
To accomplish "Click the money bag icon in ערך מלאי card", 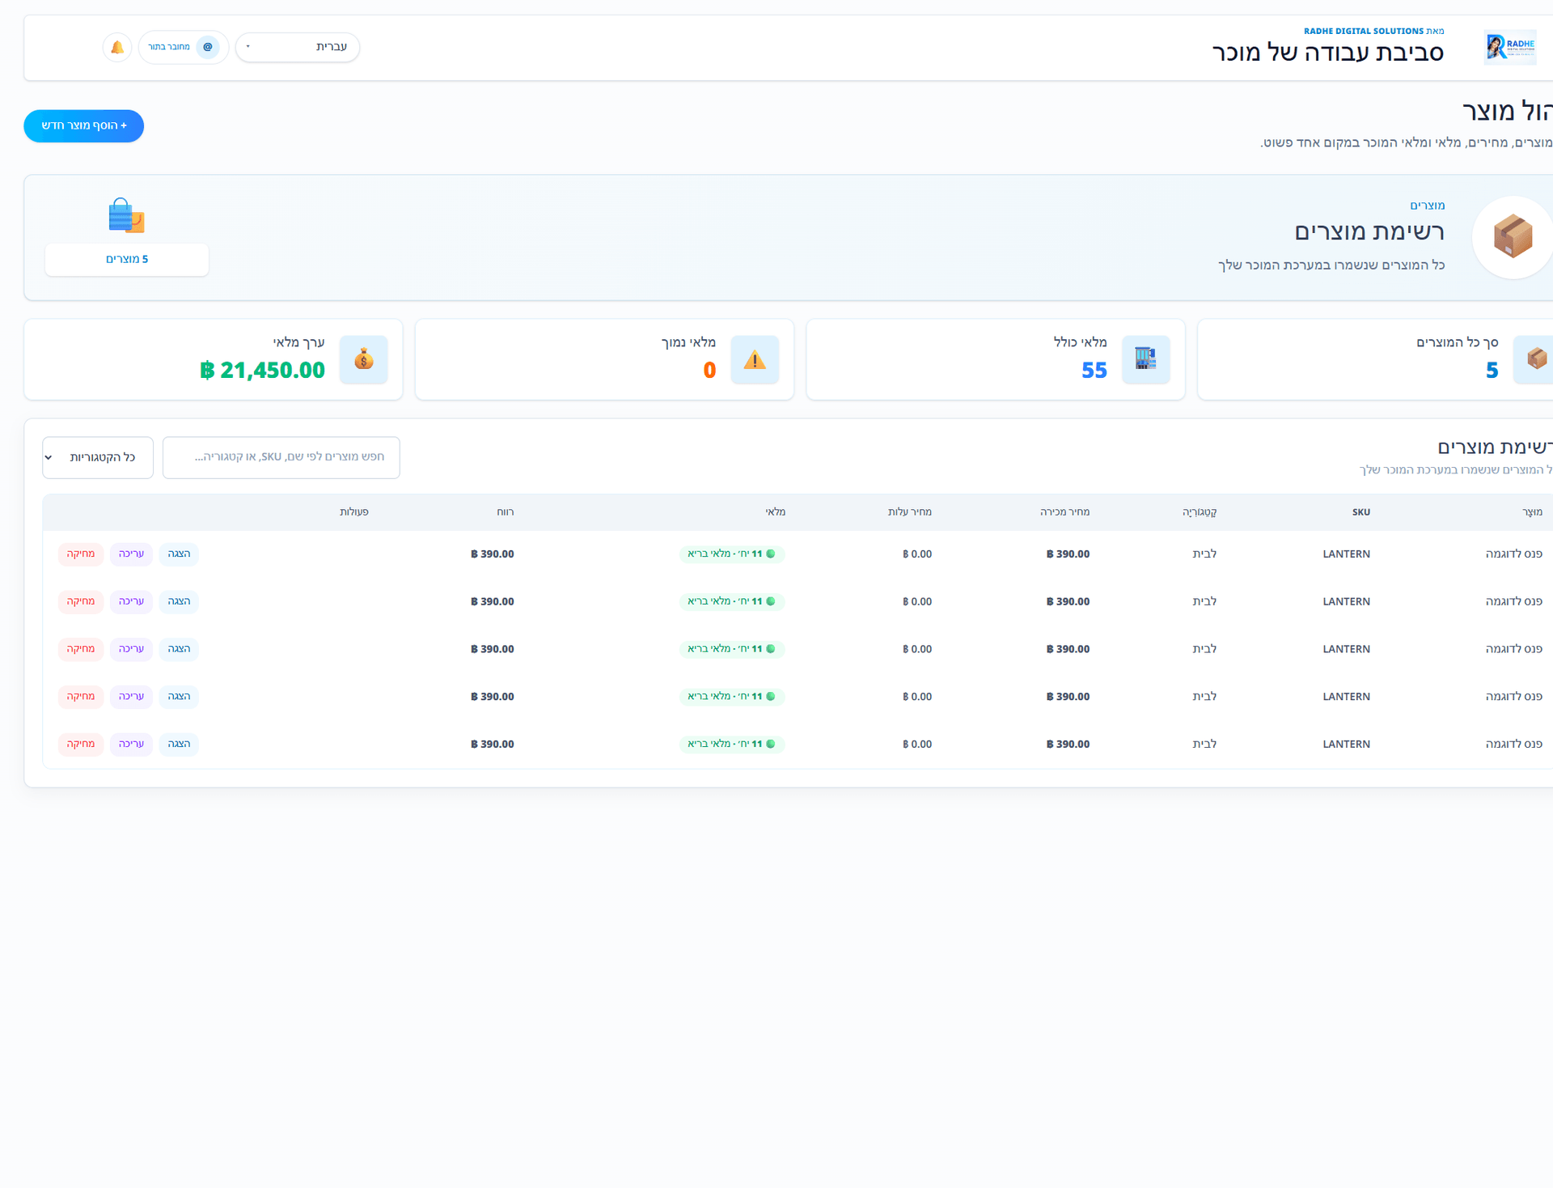I will point(364,359).
